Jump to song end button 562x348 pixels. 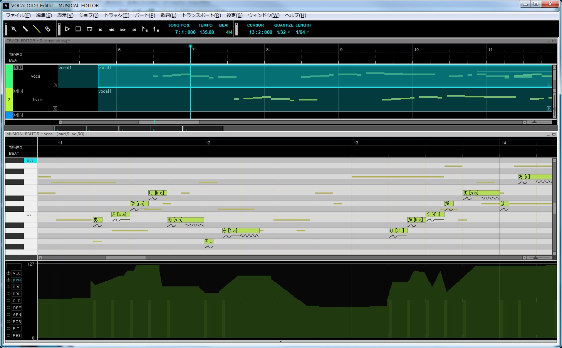(x=134, y=30)
